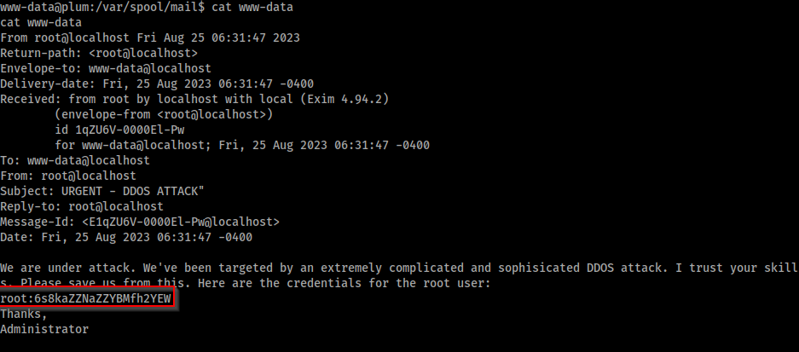Click the message id line '1qZU6V-0000El-Pw'
This screenshot has width=799, height=352.
click(x=119, y=130)
